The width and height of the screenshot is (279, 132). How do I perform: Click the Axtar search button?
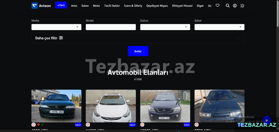[x=138, y=51]
